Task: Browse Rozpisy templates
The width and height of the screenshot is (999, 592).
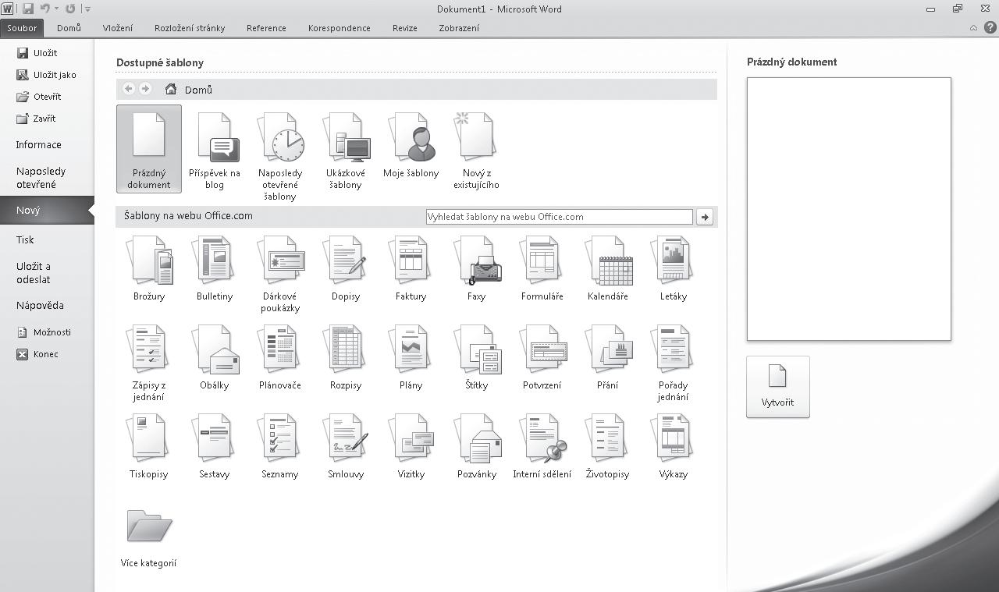Action: click(x=346, y=357)
